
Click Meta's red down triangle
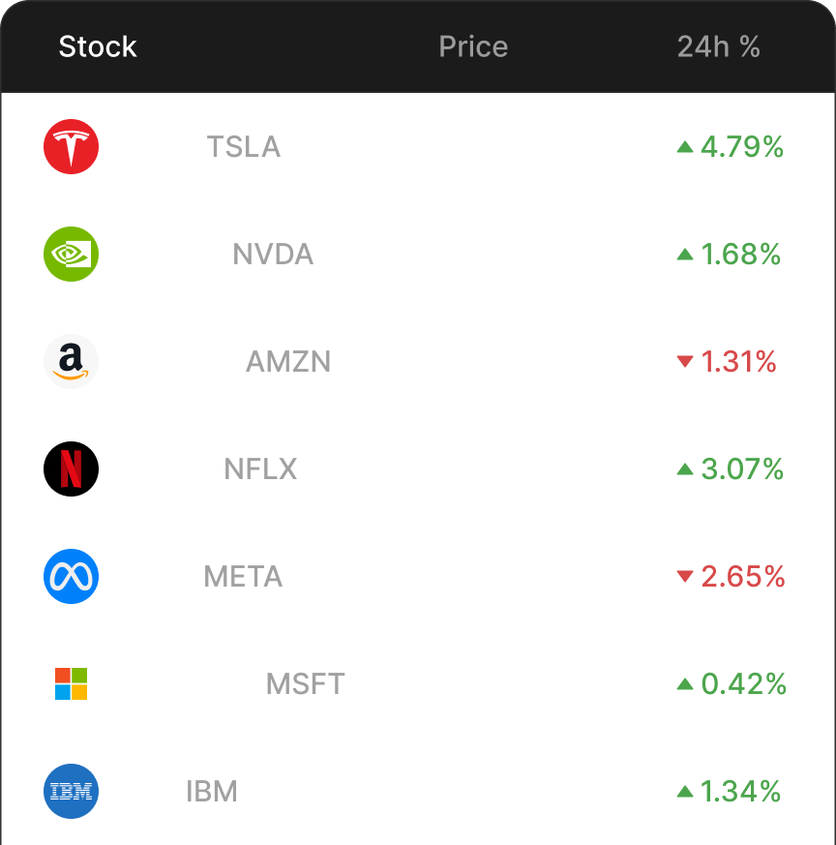point(685,577)
